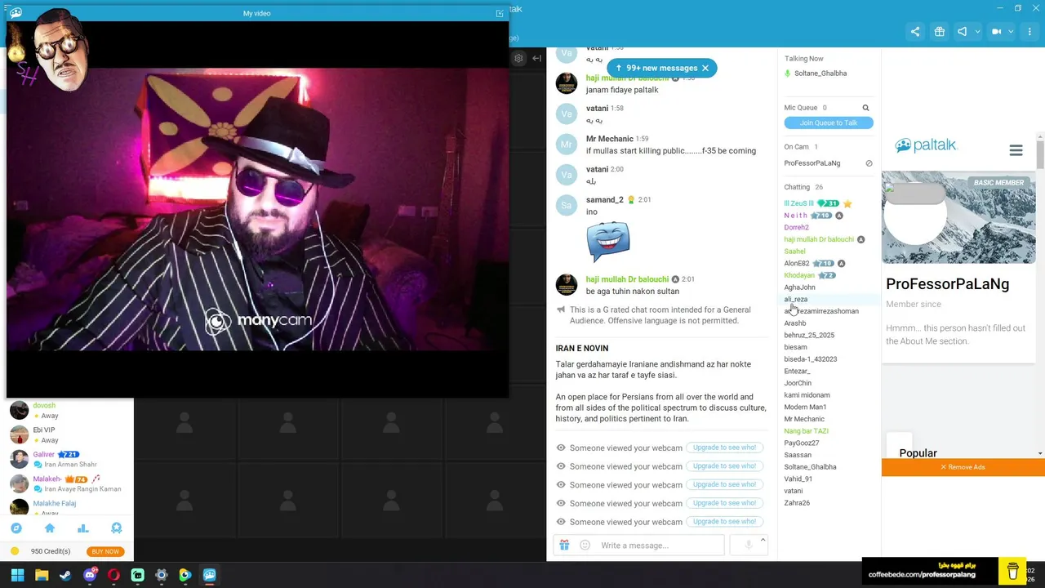Viewport: 1045px width, 588px height.
Task: Select Soltane_Ghalbha under Talking Now
Action: click(820, 73)
